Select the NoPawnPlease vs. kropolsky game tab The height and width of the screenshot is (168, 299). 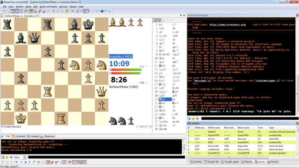click(20, 16)
